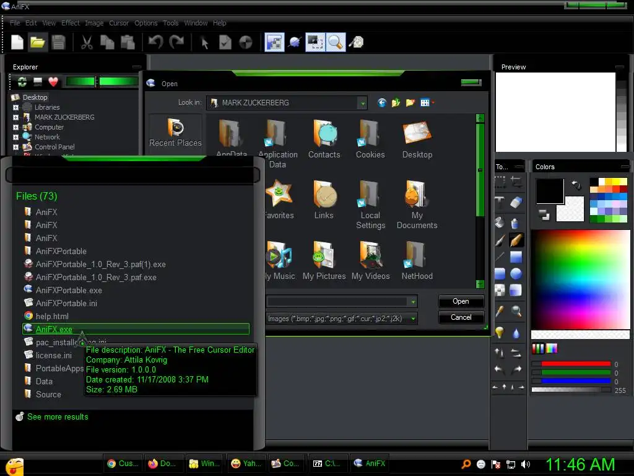This screenshot has height=476, width=634.
Task: Click the Redo arrow in the toolbar
Action: [x=176, y=42]
